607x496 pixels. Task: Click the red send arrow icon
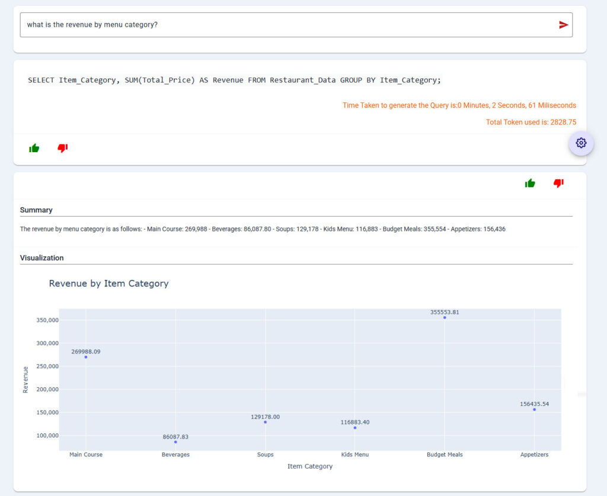coord(563,25)
